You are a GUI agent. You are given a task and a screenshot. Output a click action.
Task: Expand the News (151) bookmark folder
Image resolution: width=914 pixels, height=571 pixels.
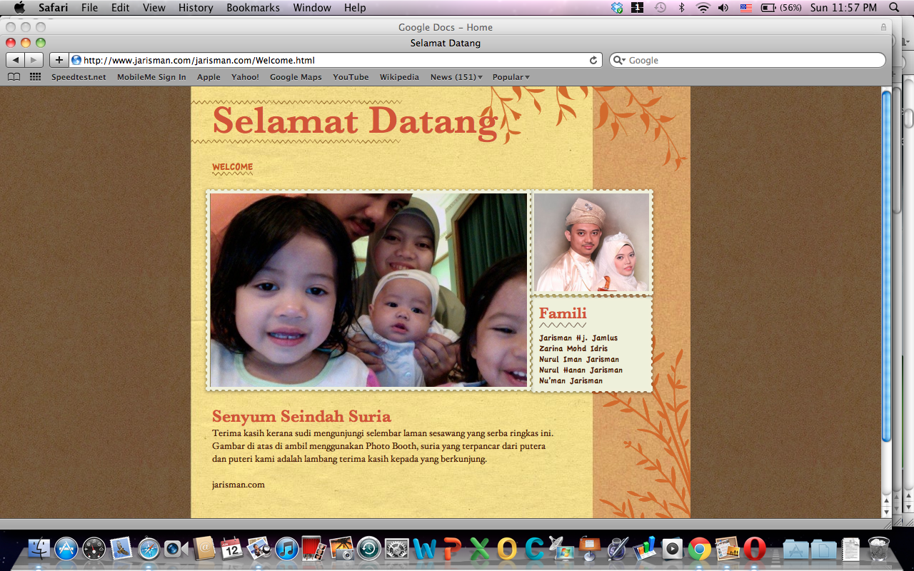tap(456, 77)
